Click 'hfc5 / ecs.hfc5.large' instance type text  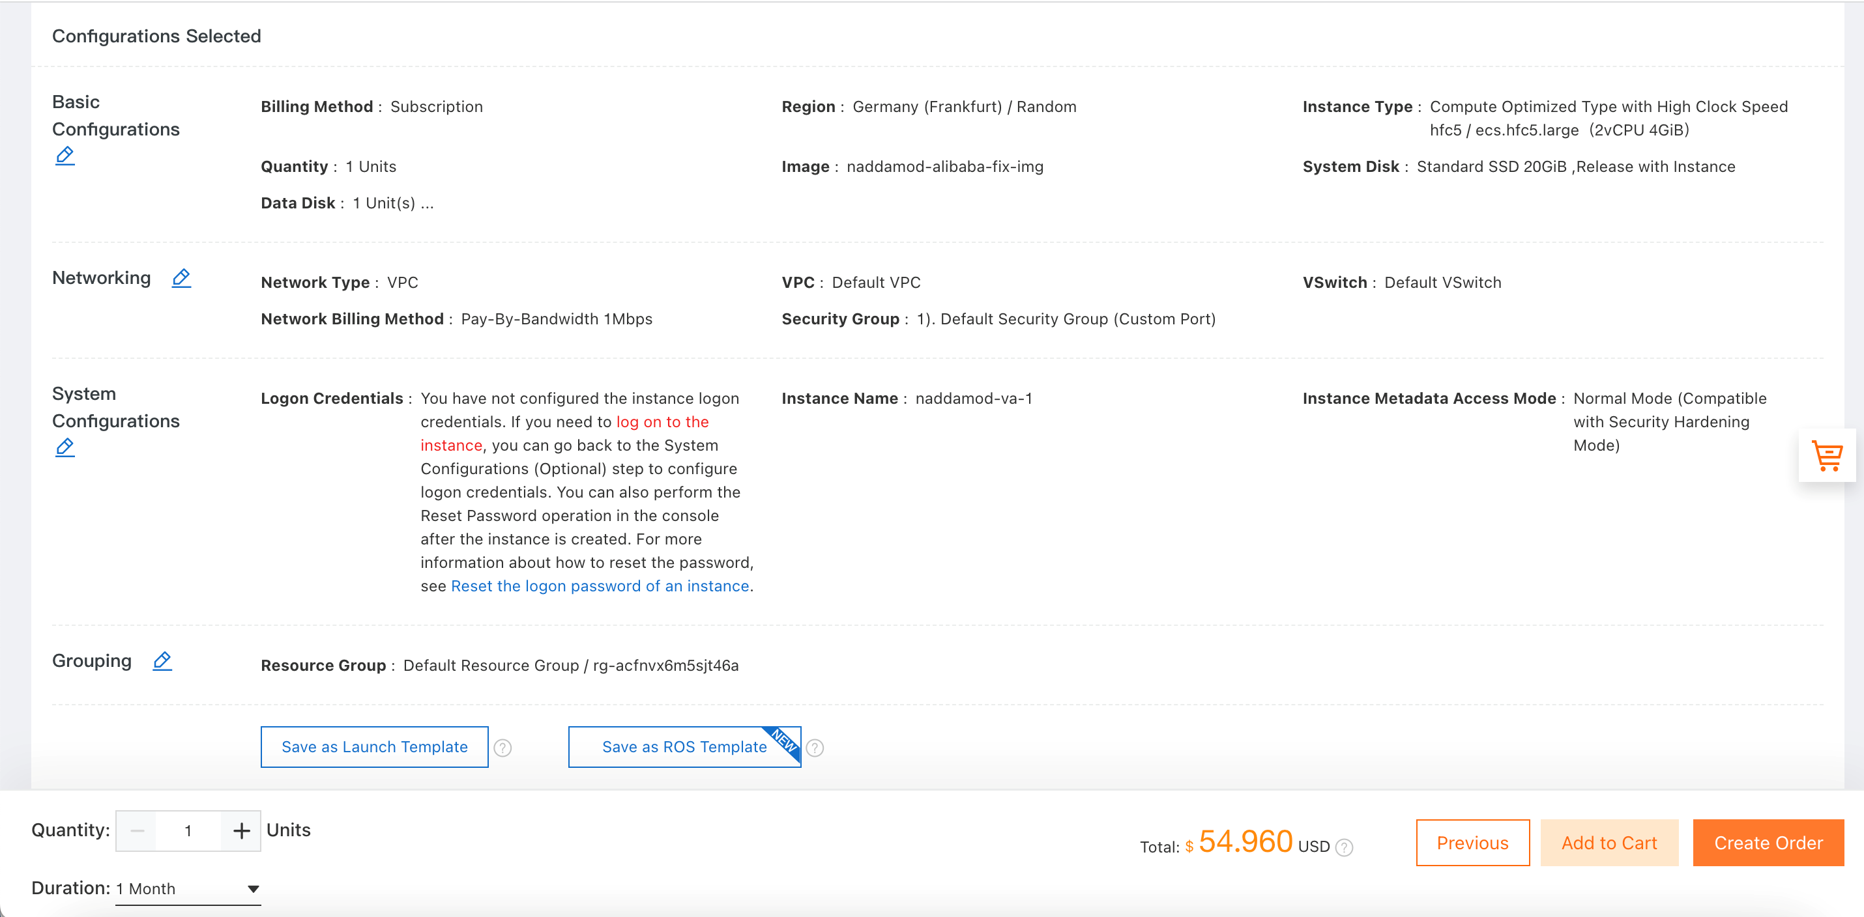click(x=1504, y=130)
